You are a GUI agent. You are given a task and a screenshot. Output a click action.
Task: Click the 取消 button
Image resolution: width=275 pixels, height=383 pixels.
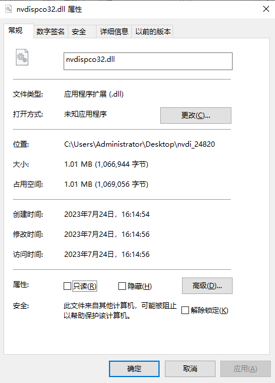coord(190,369)
